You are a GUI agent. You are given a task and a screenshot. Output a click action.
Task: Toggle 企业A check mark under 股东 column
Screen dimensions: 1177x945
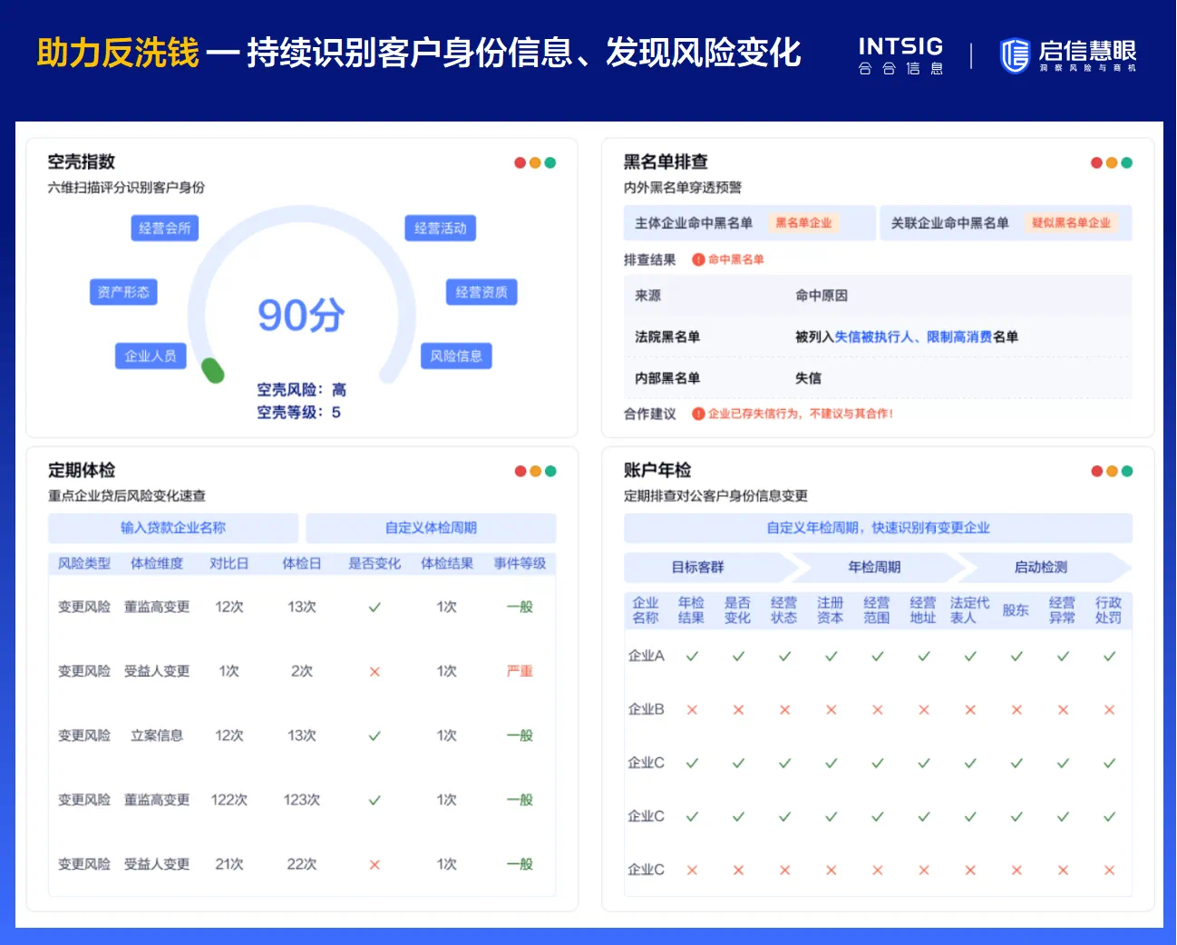pyautogui.click(x=1016, y=657)
